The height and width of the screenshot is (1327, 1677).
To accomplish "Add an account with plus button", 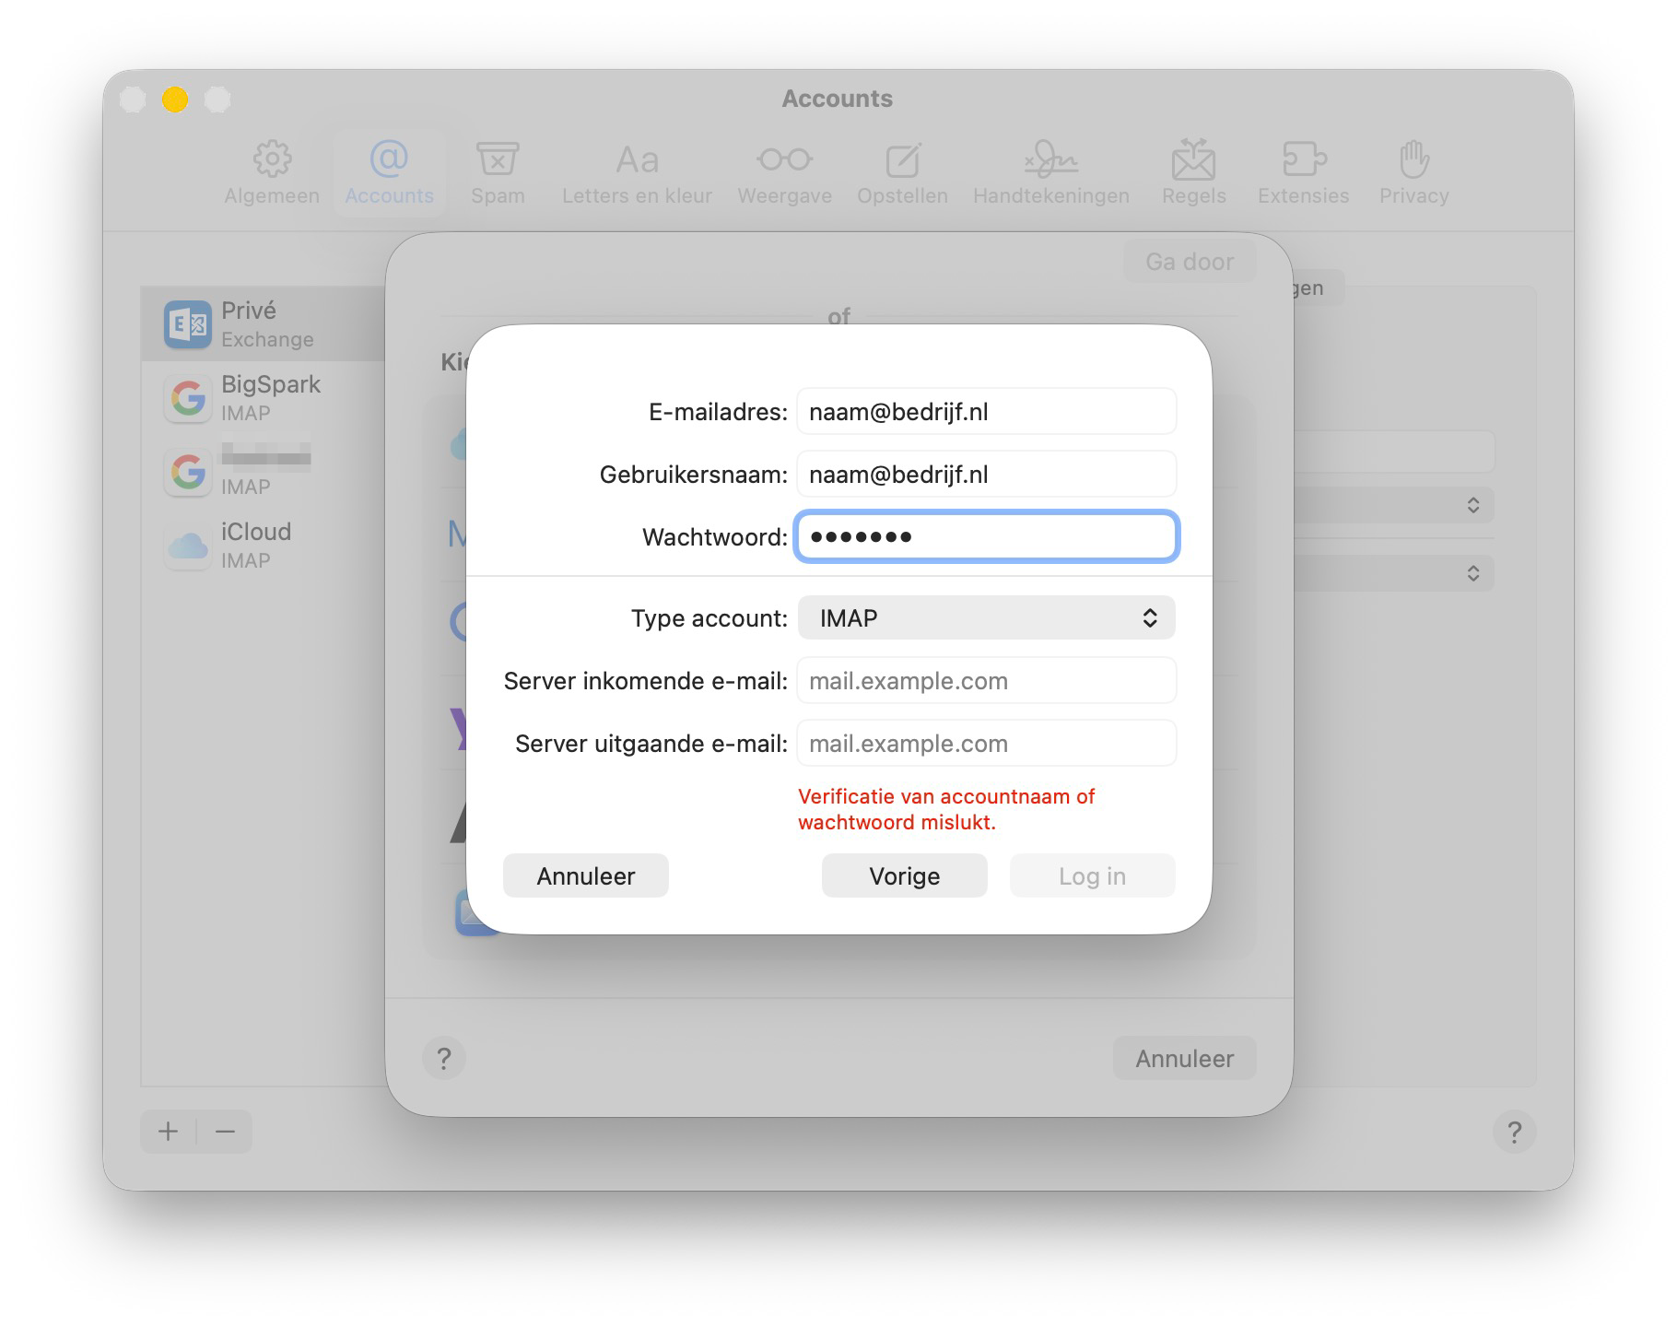I will [x=169, y=1131].
